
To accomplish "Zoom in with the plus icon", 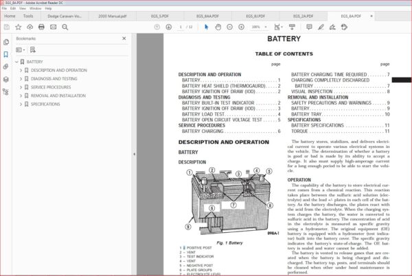I will tap(241, 27).
